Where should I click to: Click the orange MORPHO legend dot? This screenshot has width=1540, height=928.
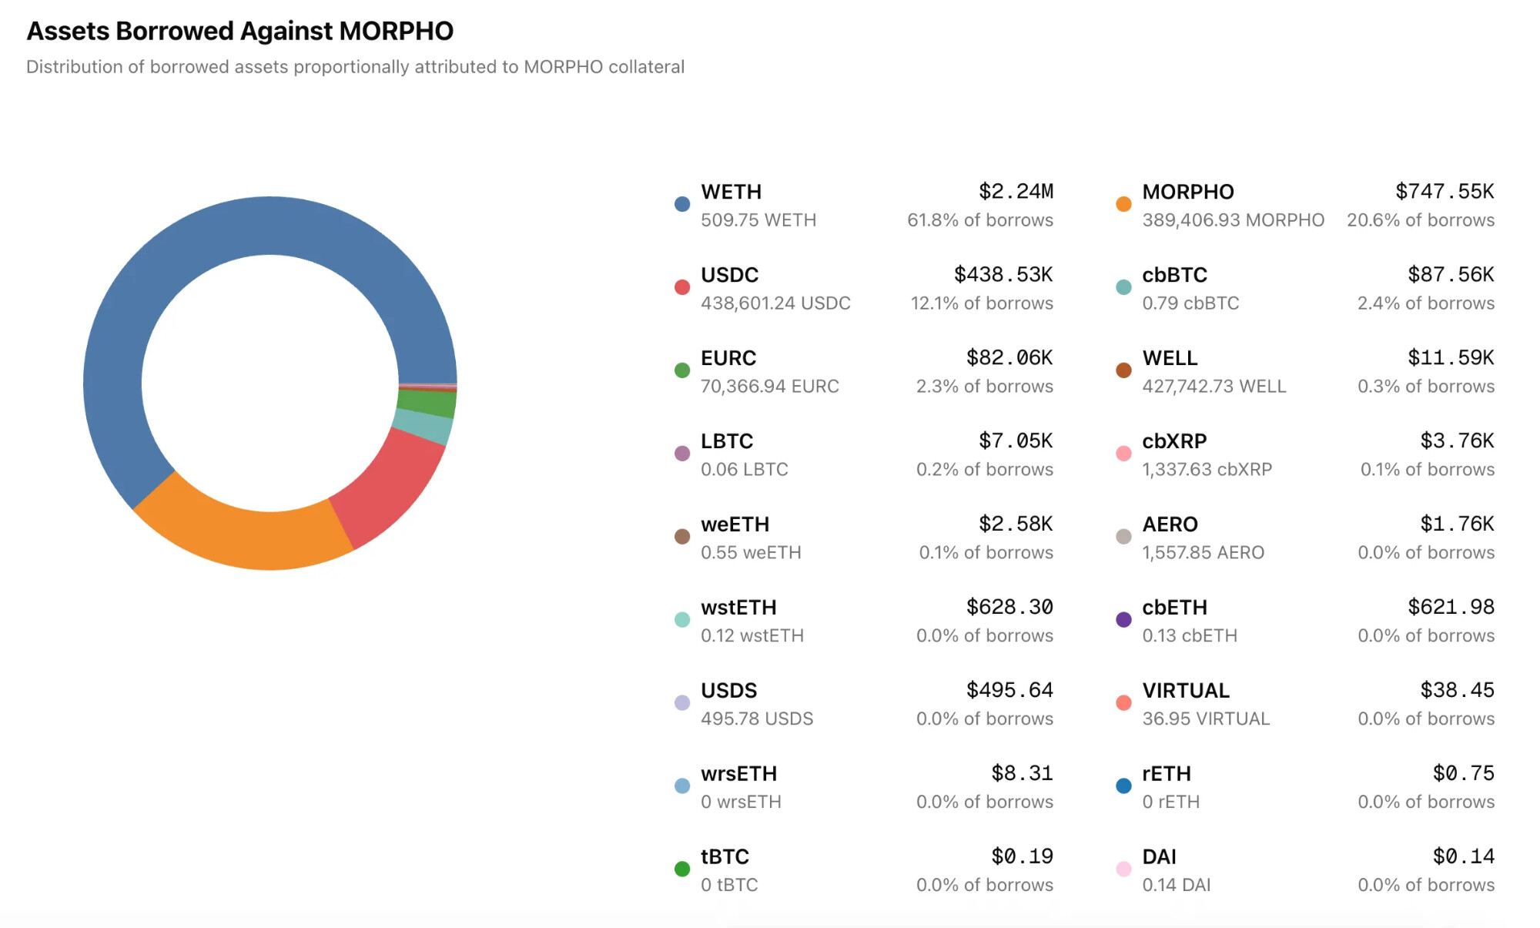pyautogui.click(x=1123, y=204)
